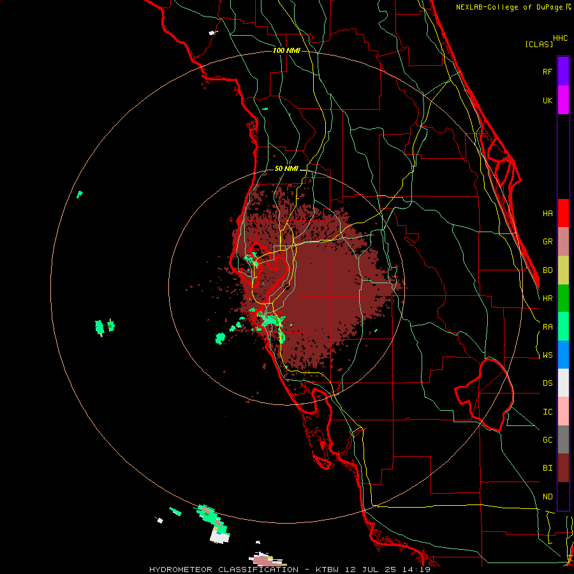Click the GR legend color swatch
The image size is (574, 574).
(563, 242)
